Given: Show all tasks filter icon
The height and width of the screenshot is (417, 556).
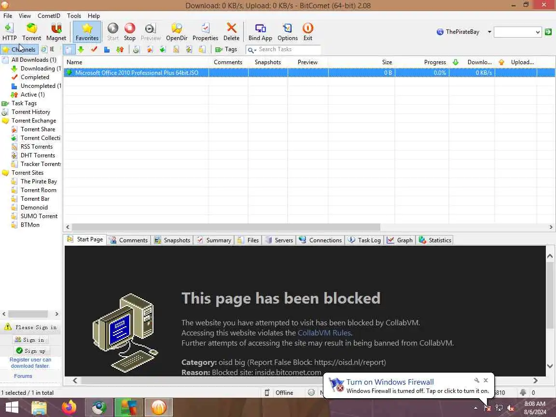Looking at the screenshot, I should [x=69, y=49].
